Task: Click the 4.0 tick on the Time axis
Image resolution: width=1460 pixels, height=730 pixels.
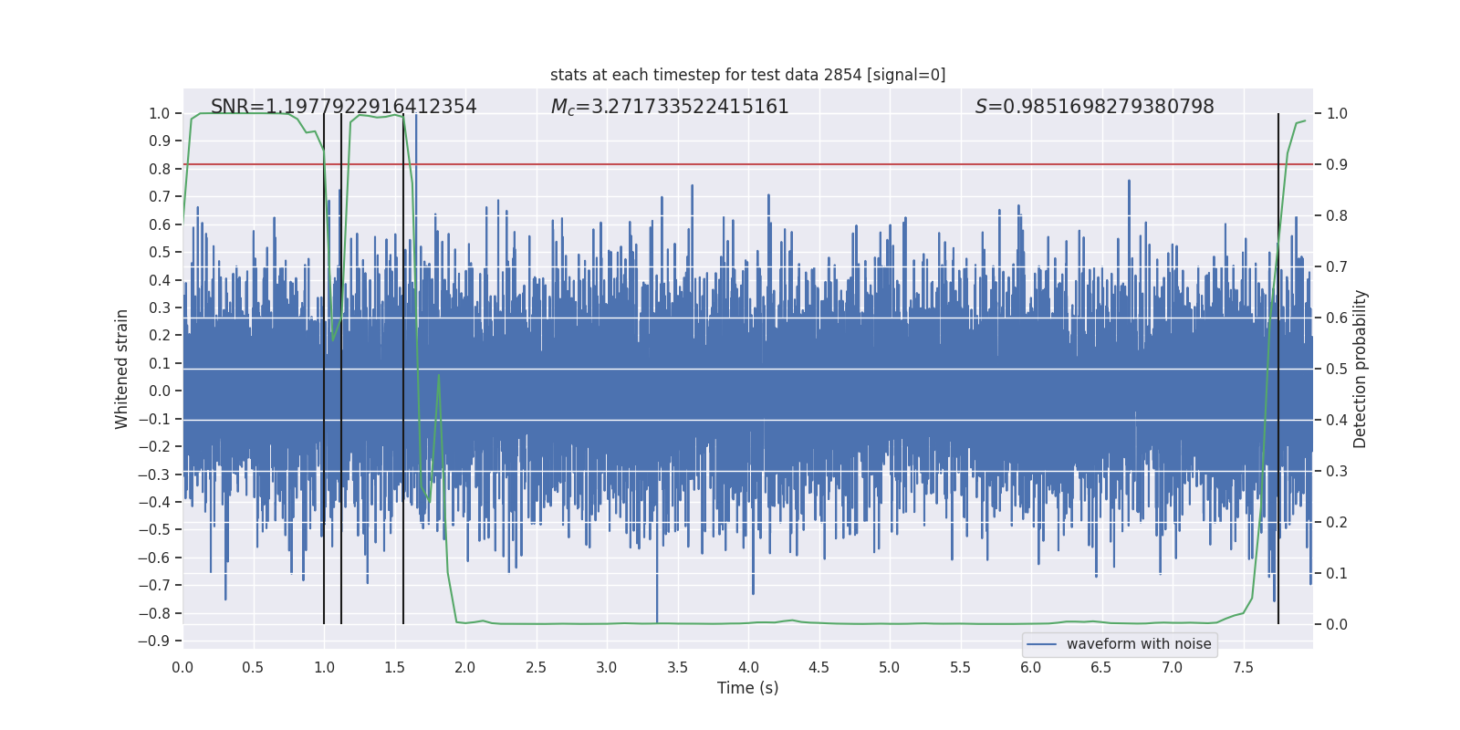Action: point(748,667)
